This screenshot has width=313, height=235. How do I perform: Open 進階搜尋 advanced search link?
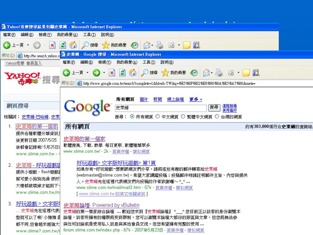point(230,106)
